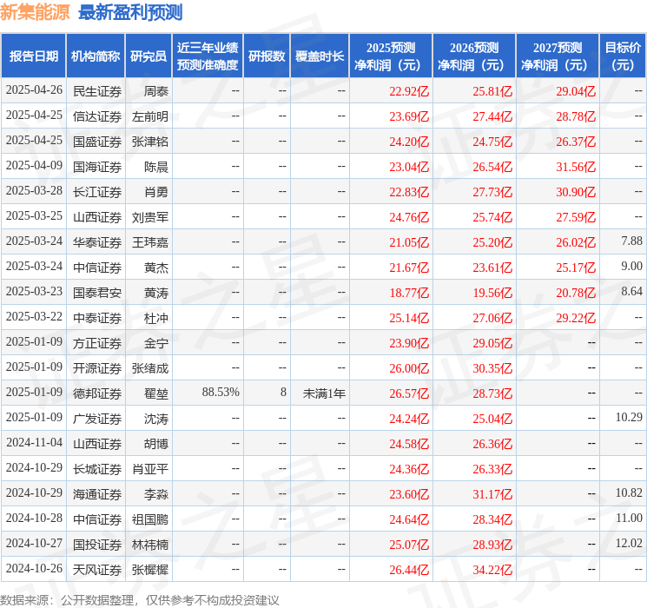Select target price 8.64

[x=631, y=291]
